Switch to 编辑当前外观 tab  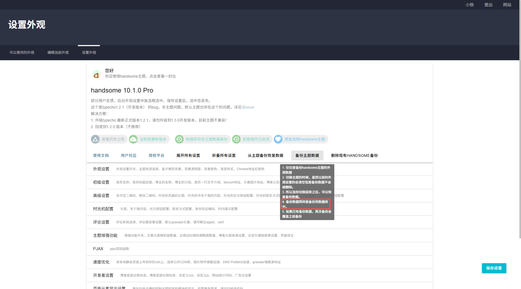tap(58, 53)
